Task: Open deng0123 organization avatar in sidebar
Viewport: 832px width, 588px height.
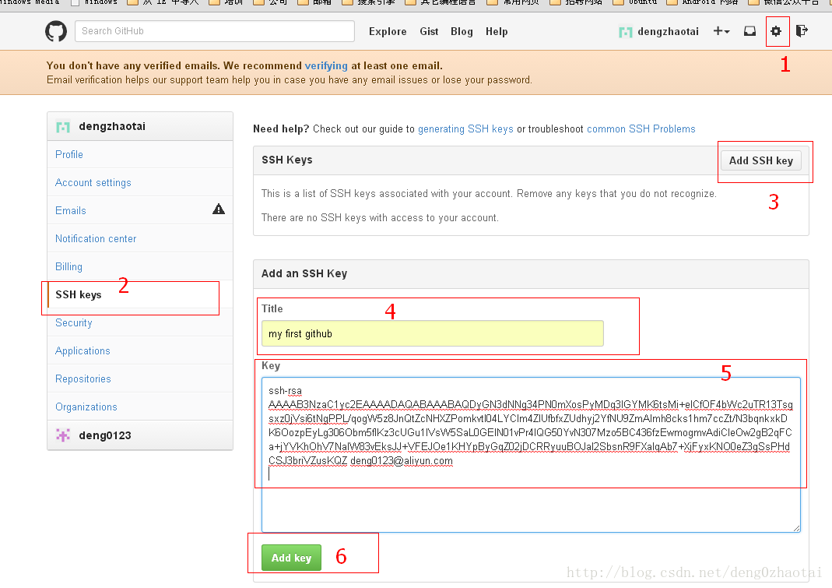Action: pos(63,435)
